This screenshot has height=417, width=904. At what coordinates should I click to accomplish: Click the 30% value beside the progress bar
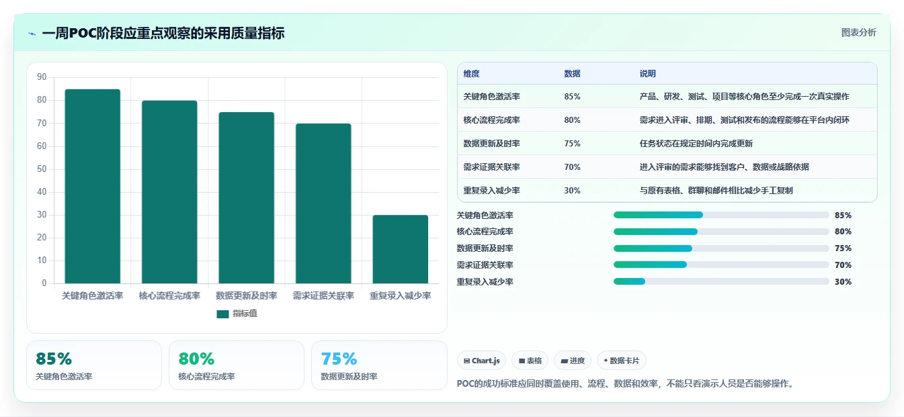point(843,282)
